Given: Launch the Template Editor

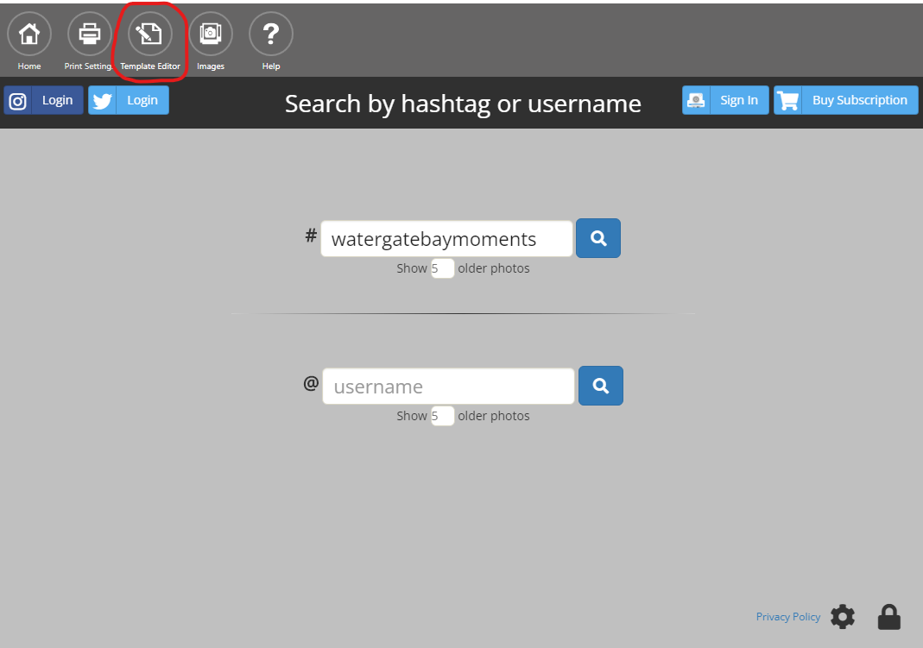Looking at the screenshot, I should (x=149, y=35).
